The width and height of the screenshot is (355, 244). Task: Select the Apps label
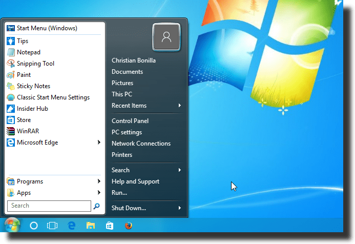pyautogui.click(x=24, y=193)
